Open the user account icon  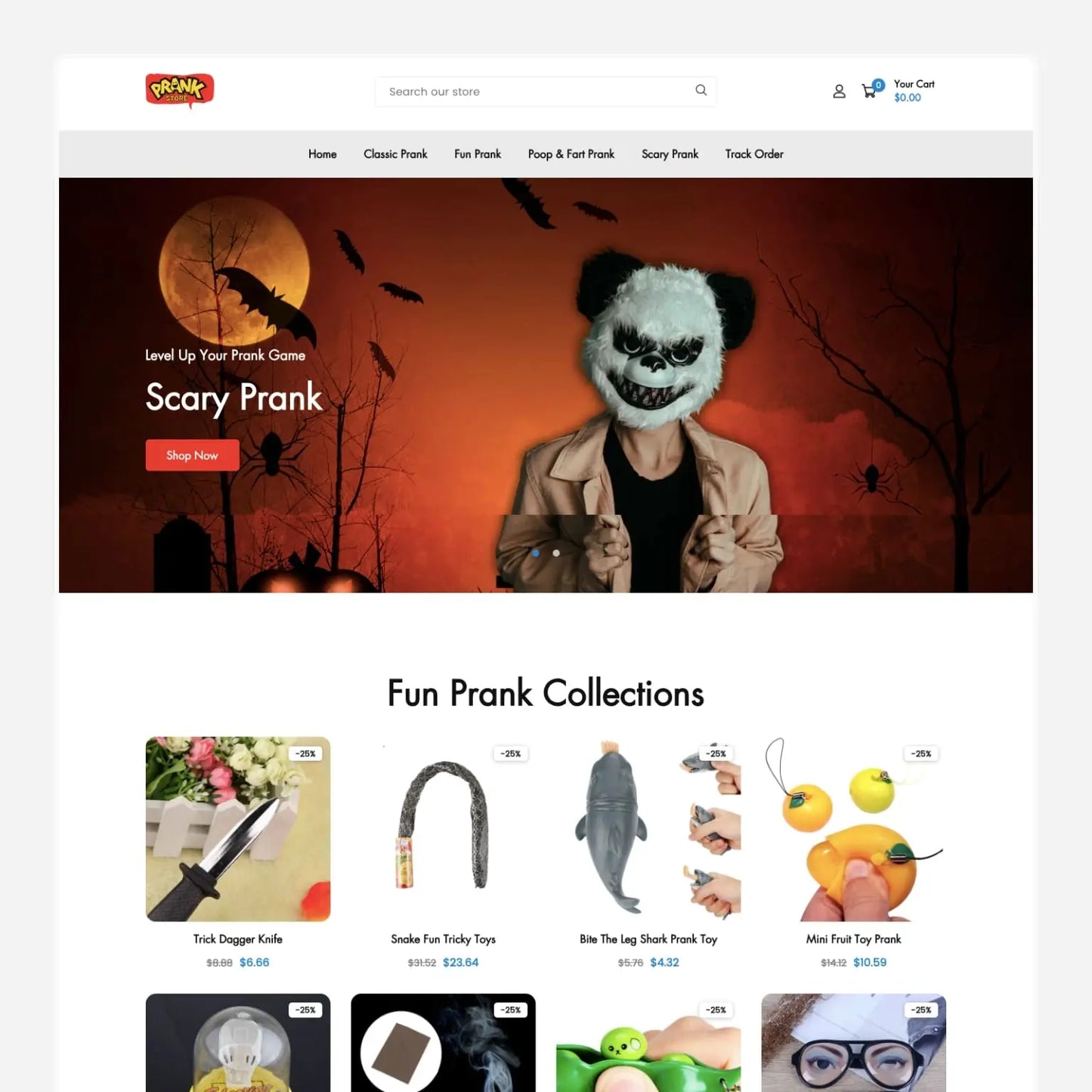[839, 91]
